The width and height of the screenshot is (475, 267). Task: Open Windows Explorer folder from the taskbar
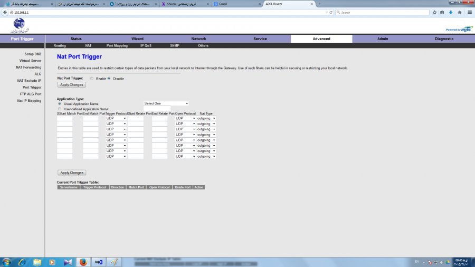[37, 262]
